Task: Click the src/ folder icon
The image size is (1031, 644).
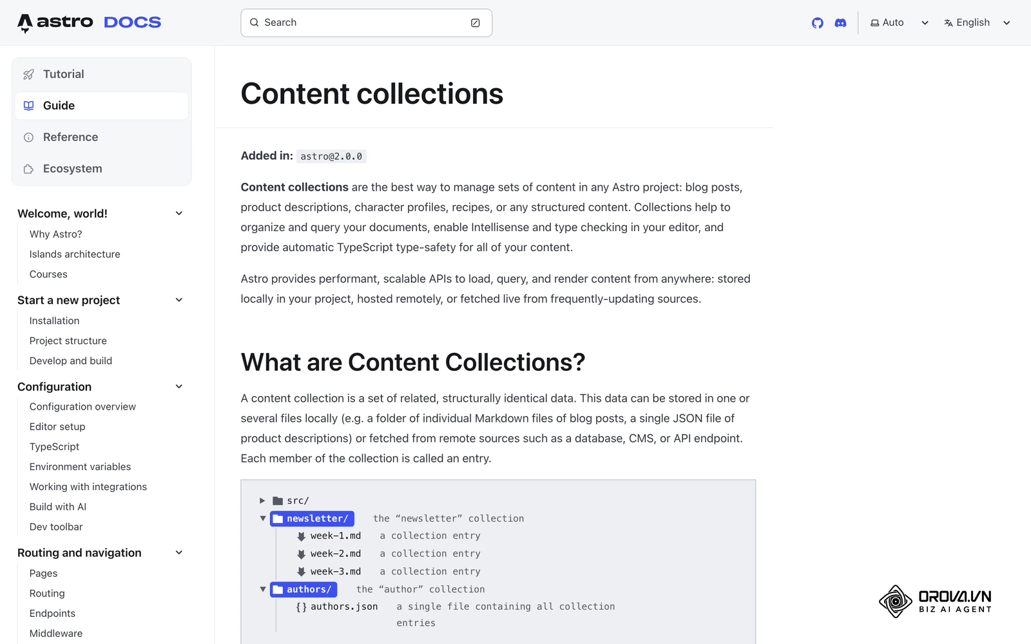Action: (278, 500)
